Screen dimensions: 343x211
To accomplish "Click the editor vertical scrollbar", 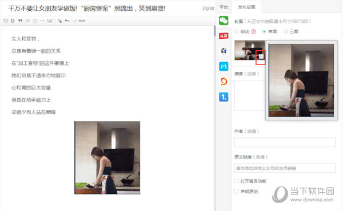I will pyautogui.click(x=214, y=31).
